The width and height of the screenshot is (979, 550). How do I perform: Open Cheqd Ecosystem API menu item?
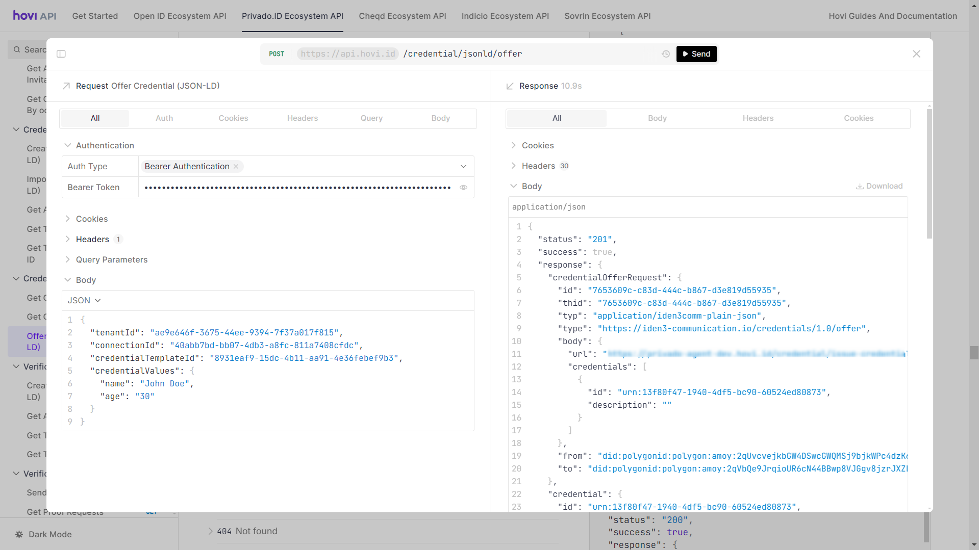pos(402,16)
